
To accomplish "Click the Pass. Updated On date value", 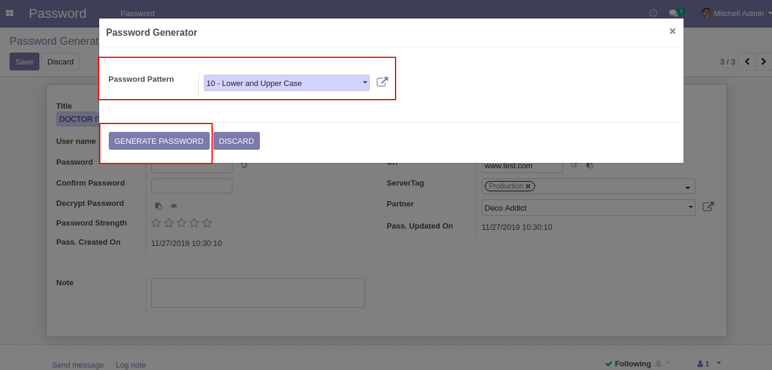I will [x=517, y=227].
